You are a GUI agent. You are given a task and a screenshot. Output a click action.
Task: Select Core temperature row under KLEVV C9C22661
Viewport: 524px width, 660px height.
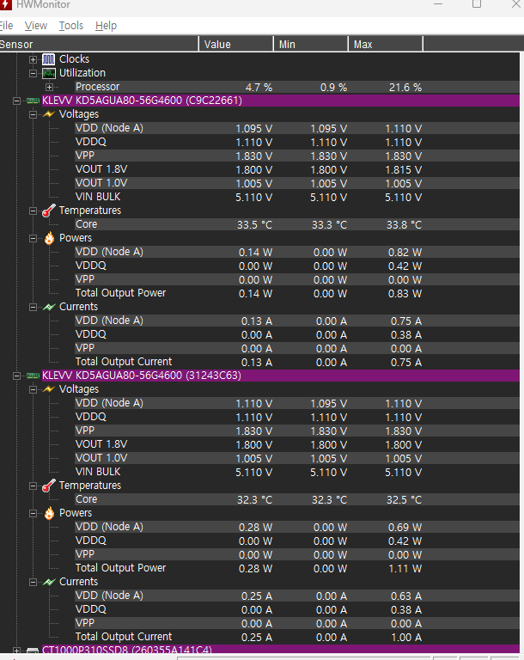click(297, 224)
